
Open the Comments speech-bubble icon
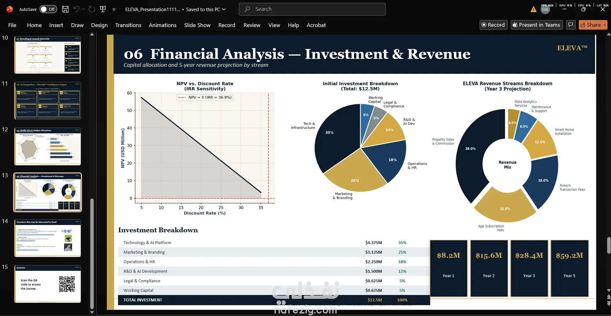[571, 25]
